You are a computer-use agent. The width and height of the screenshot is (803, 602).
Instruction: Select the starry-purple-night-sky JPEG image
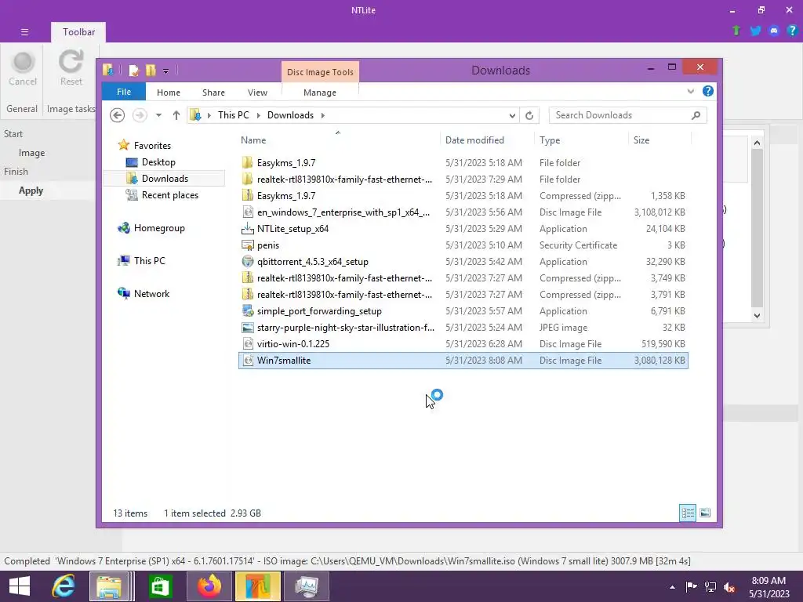click(463, 328)
